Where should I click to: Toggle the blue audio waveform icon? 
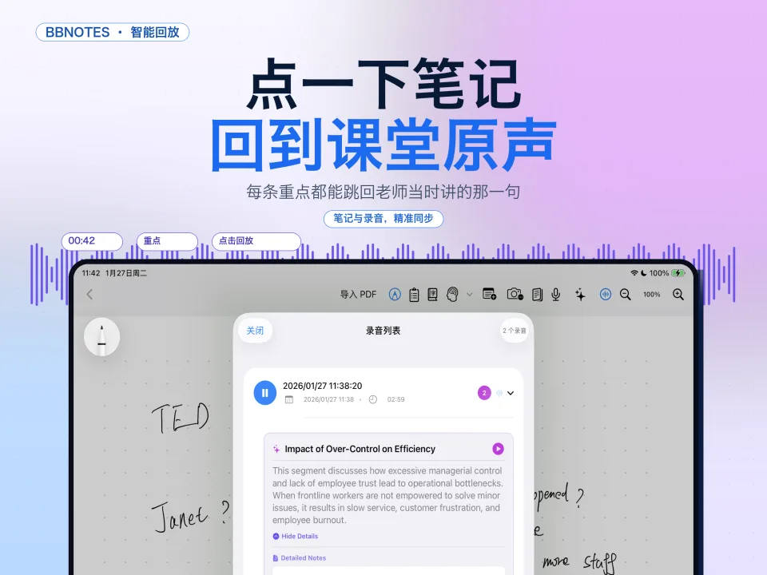[606, 295]
